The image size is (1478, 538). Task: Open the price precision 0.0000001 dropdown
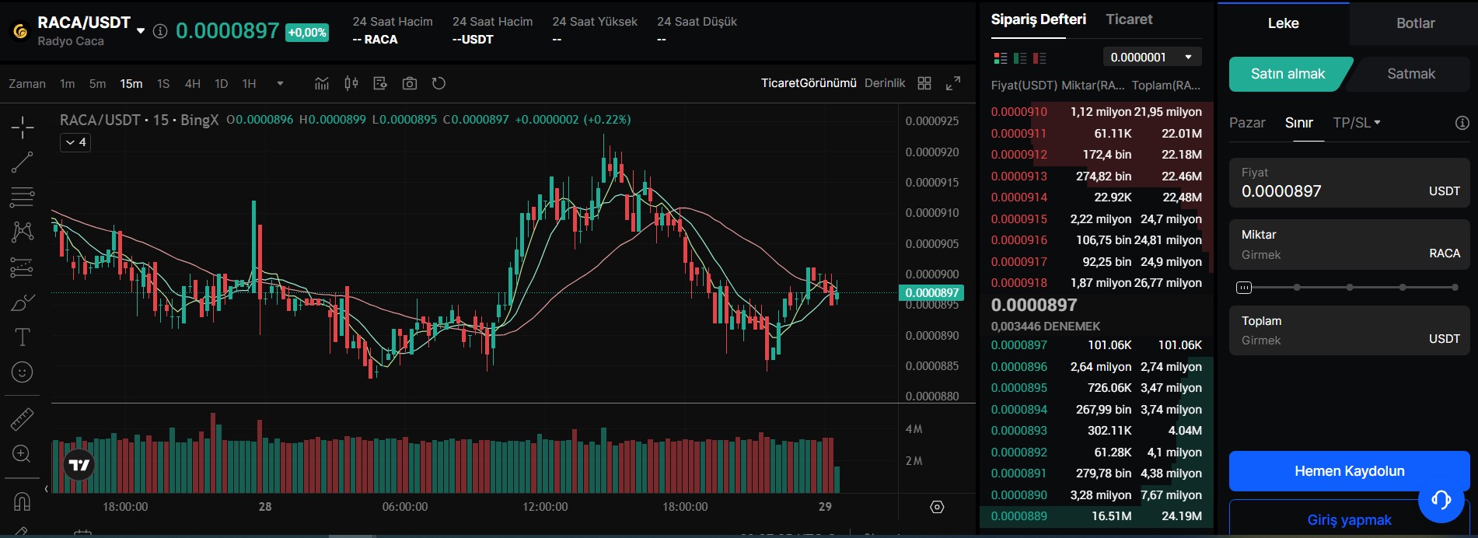click(x=1151, y=57)
